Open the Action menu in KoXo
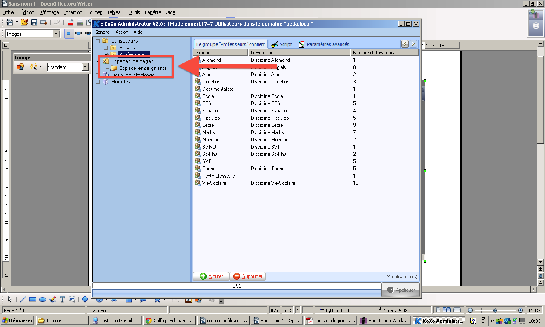 (122, 32)
